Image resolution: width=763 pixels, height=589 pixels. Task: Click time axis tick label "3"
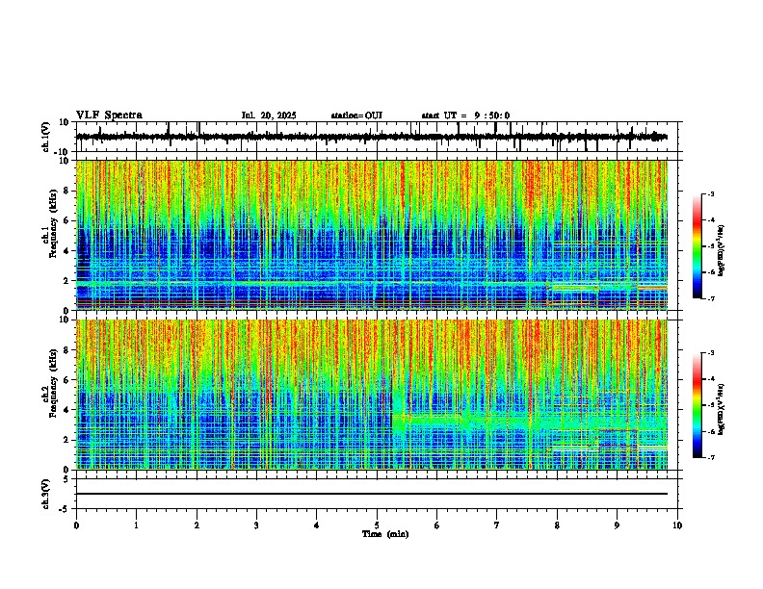point(256,525)
